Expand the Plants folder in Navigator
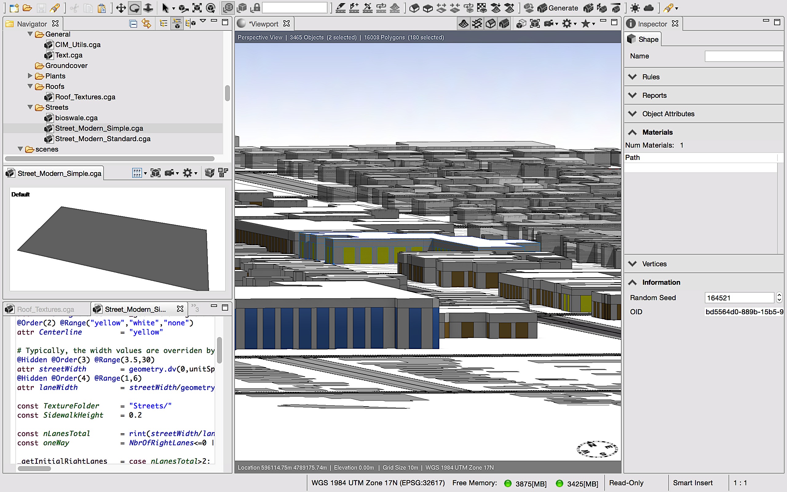Image resolution: width=787 pixels, height=492 pixels. 30,76
